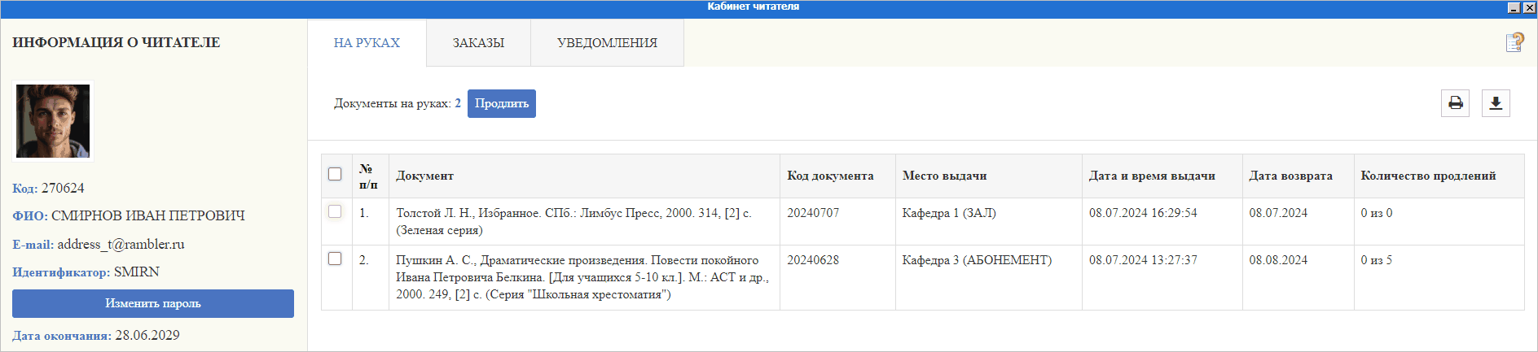Viewport: 1538px width, 352px height.
Task: Click return date 08.08.2024
Action: coord(1278,260)
